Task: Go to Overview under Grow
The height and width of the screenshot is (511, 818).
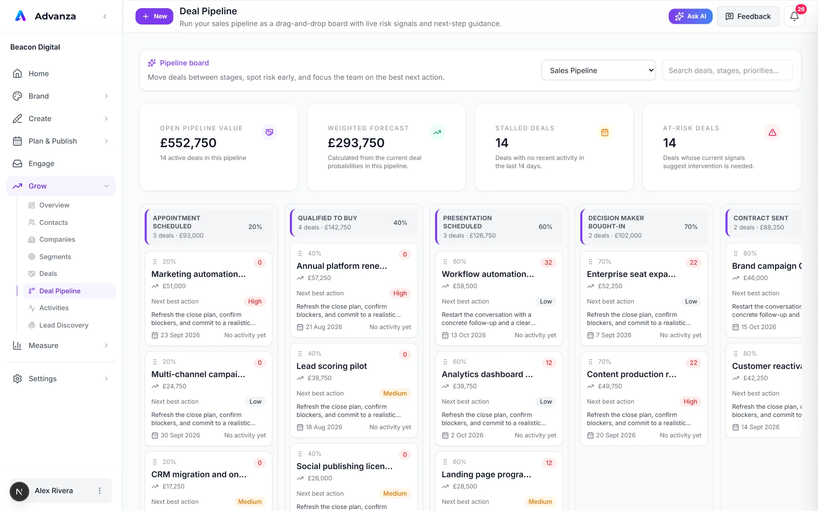Action: tap(70, 205)
